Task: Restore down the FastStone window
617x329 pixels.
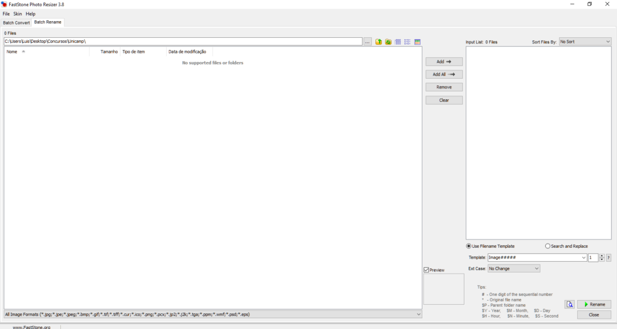Action: tap(589, 4)
